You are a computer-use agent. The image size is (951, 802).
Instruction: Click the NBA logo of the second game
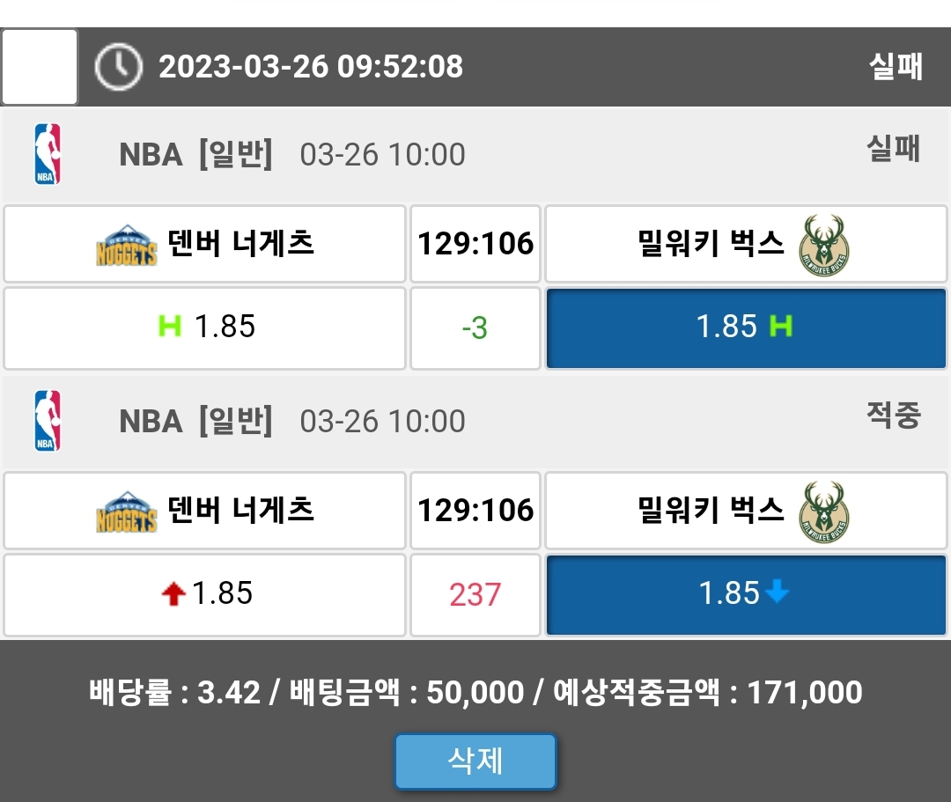tap(48, 421)
